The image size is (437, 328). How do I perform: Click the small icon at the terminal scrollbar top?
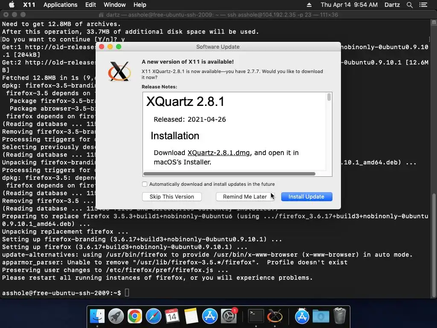(x=434, y=23)
